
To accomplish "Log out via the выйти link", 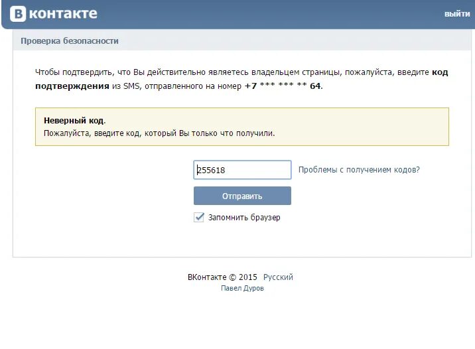I will point(457,14).
